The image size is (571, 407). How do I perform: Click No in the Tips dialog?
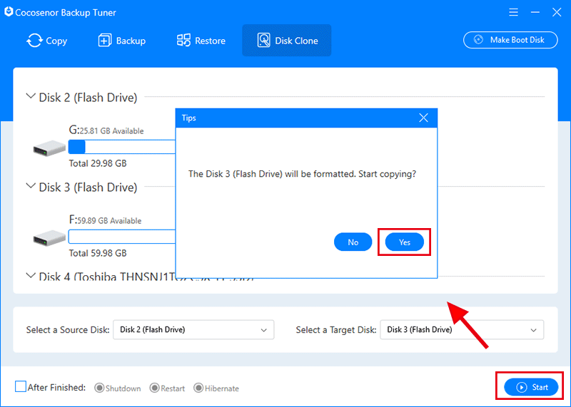point(353,242)
